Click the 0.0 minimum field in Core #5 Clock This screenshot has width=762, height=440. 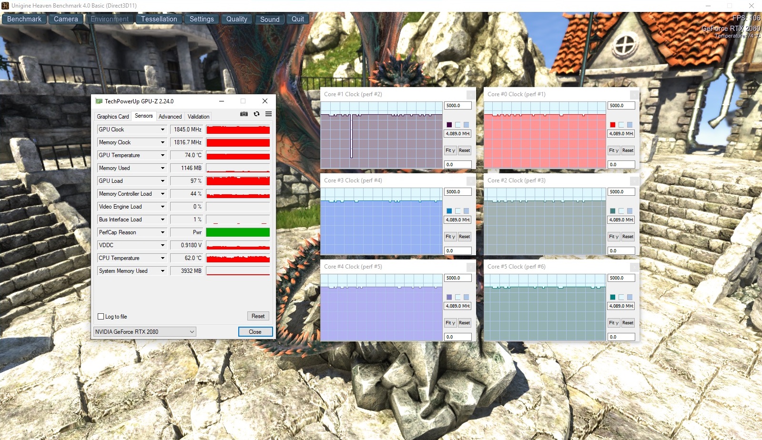[x=621, y=337]
